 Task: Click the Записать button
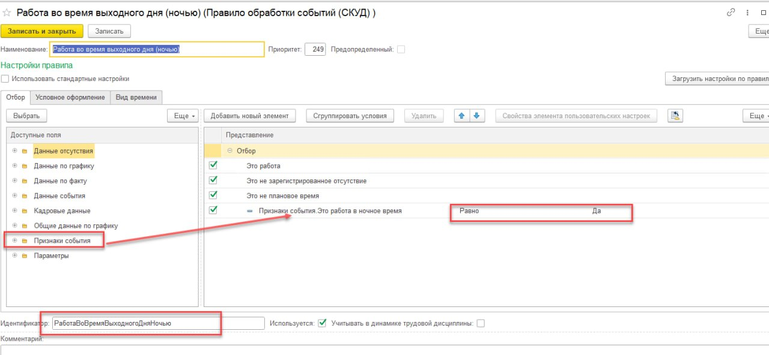(109, 31)
